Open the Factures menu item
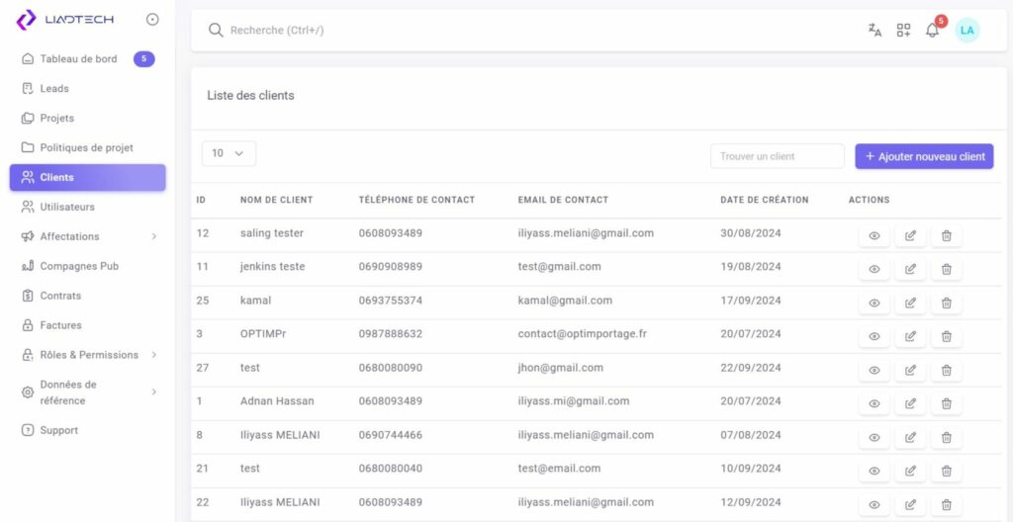 pos(60,325)
